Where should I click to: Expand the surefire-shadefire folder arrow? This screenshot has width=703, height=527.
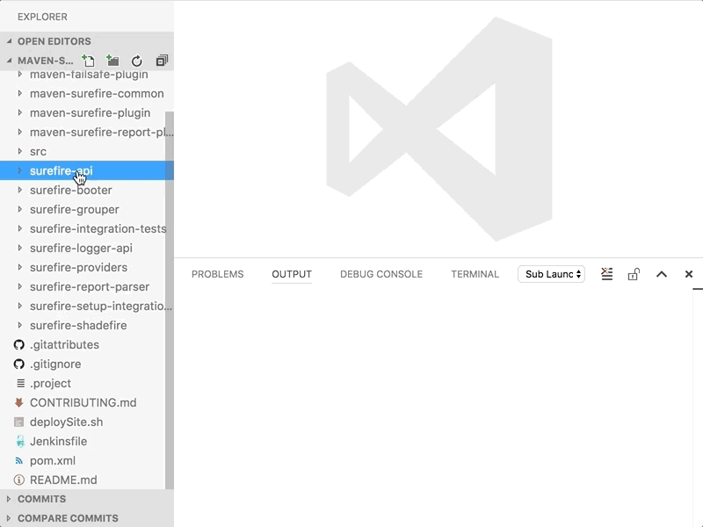point(19,325)
